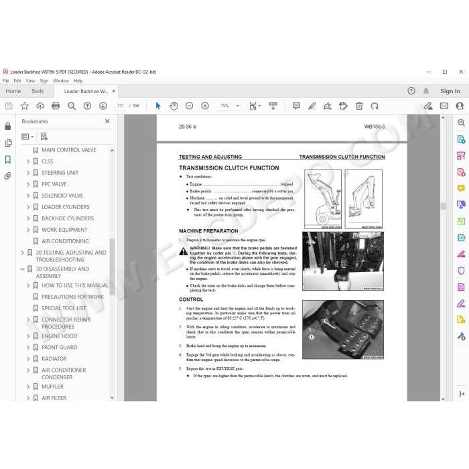469x469 pixels.
Task: Switch to the Tools tab
Action: pyautogui.click(x=38, y=91)
